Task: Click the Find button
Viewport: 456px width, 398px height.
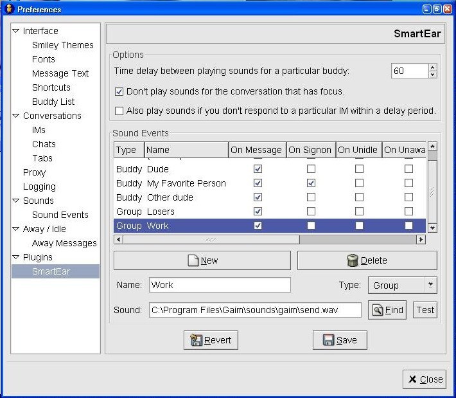Action: pyautogui.click(x=387, y=310)
